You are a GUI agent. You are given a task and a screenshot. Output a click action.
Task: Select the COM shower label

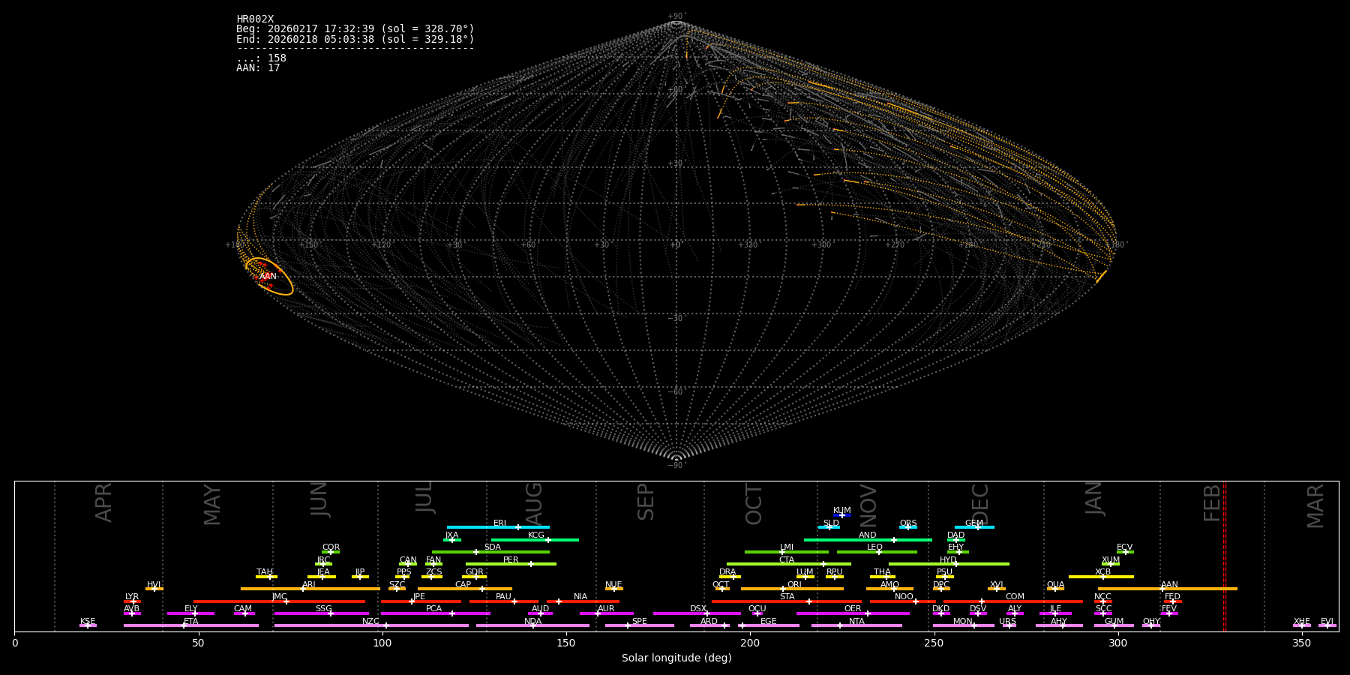(x=1015, y=597)
